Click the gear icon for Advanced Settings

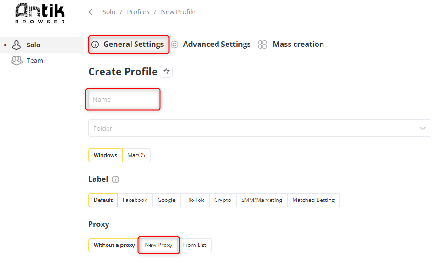pos(175,45)
